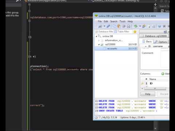Switch to the Basic tab
The height and width of the screenshot is (131, 175).
pos(147,41)
